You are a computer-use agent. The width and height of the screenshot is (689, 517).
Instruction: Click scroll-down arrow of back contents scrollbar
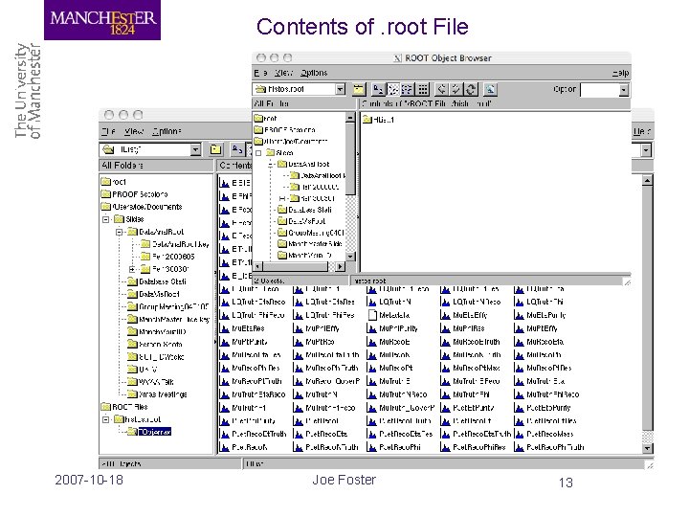[647, 448]
